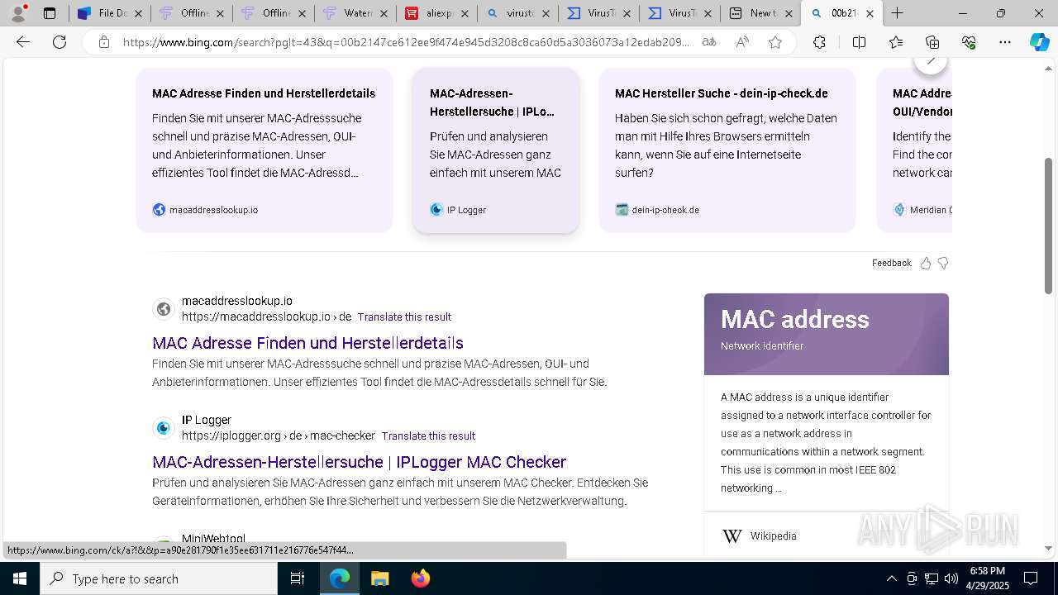The image size is (1058, 595).
Task: Open the Windows Start menu
Action: point(19,578)
